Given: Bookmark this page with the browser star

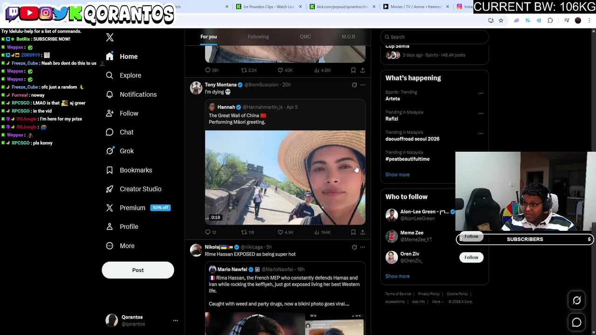Looking at the screenshot, I should [x=501, y=20].
